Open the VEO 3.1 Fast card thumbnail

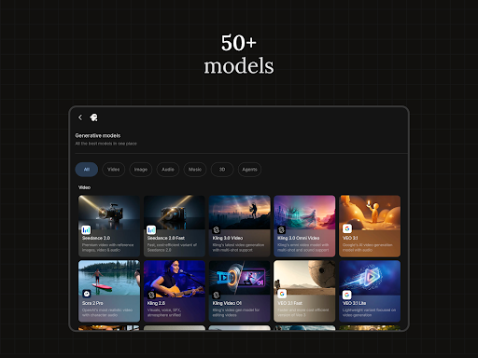tap(304, 278)
